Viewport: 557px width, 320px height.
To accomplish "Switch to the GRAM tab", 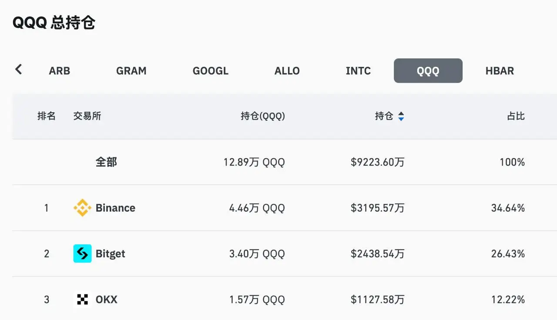I will pyautogui.click(x=131, y=71).
